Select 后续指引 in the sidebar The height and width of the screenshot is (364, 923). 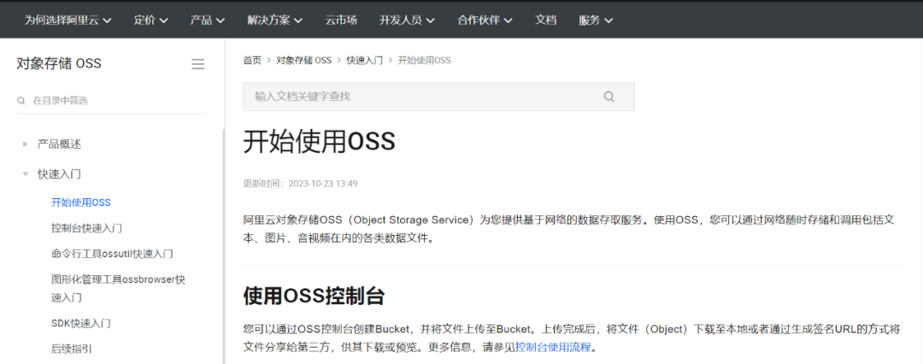point(71,349)
